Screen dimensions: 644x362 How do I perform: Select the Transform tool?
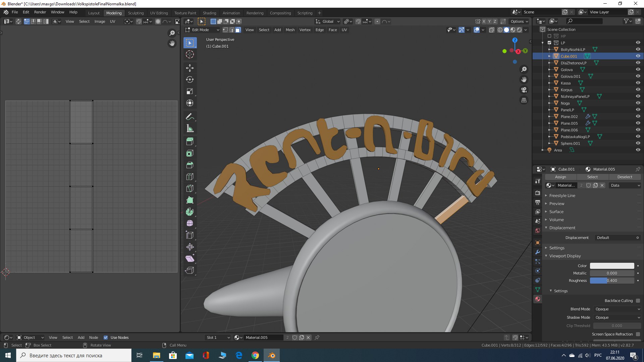click(190, 103)
